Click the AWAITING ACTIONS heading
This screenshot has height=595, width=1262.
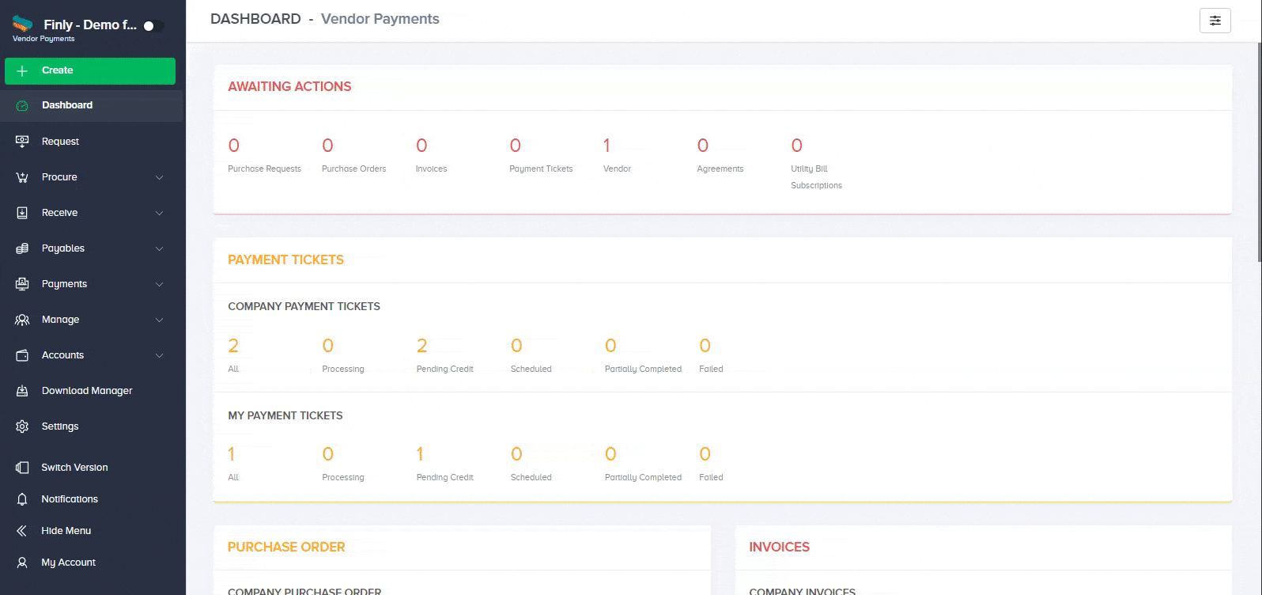[x=289, y=87]
